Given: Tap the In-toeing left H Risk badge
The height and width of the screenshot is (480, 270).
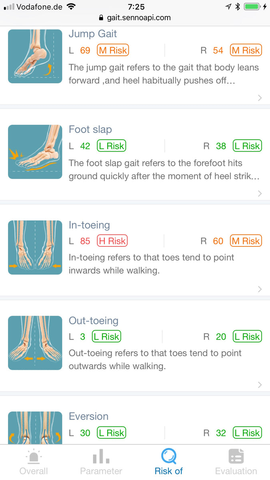Looking at the screenshot, I should pyautogui.click(x=112, y=241).
